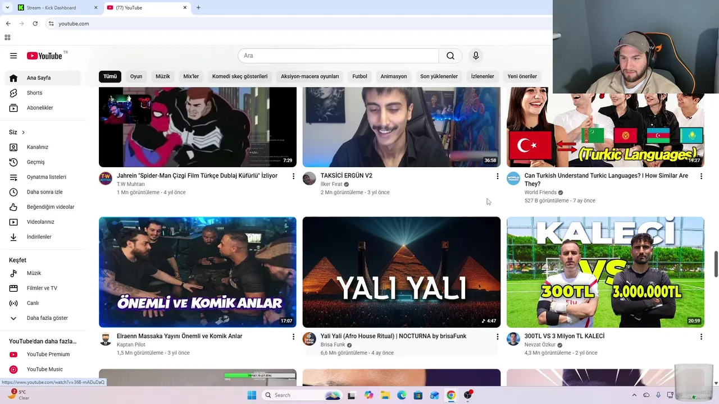
Task: Open options menu for TAKSİCİ ERGÜN V2 video
Action: [497, 176]
